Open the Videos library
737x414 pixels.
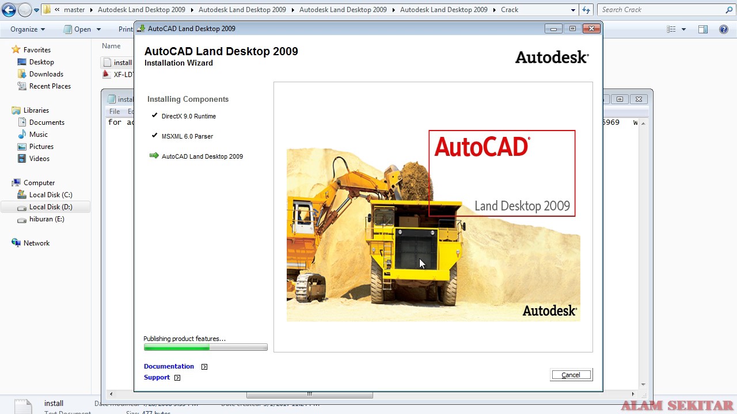tap(40, 159)
